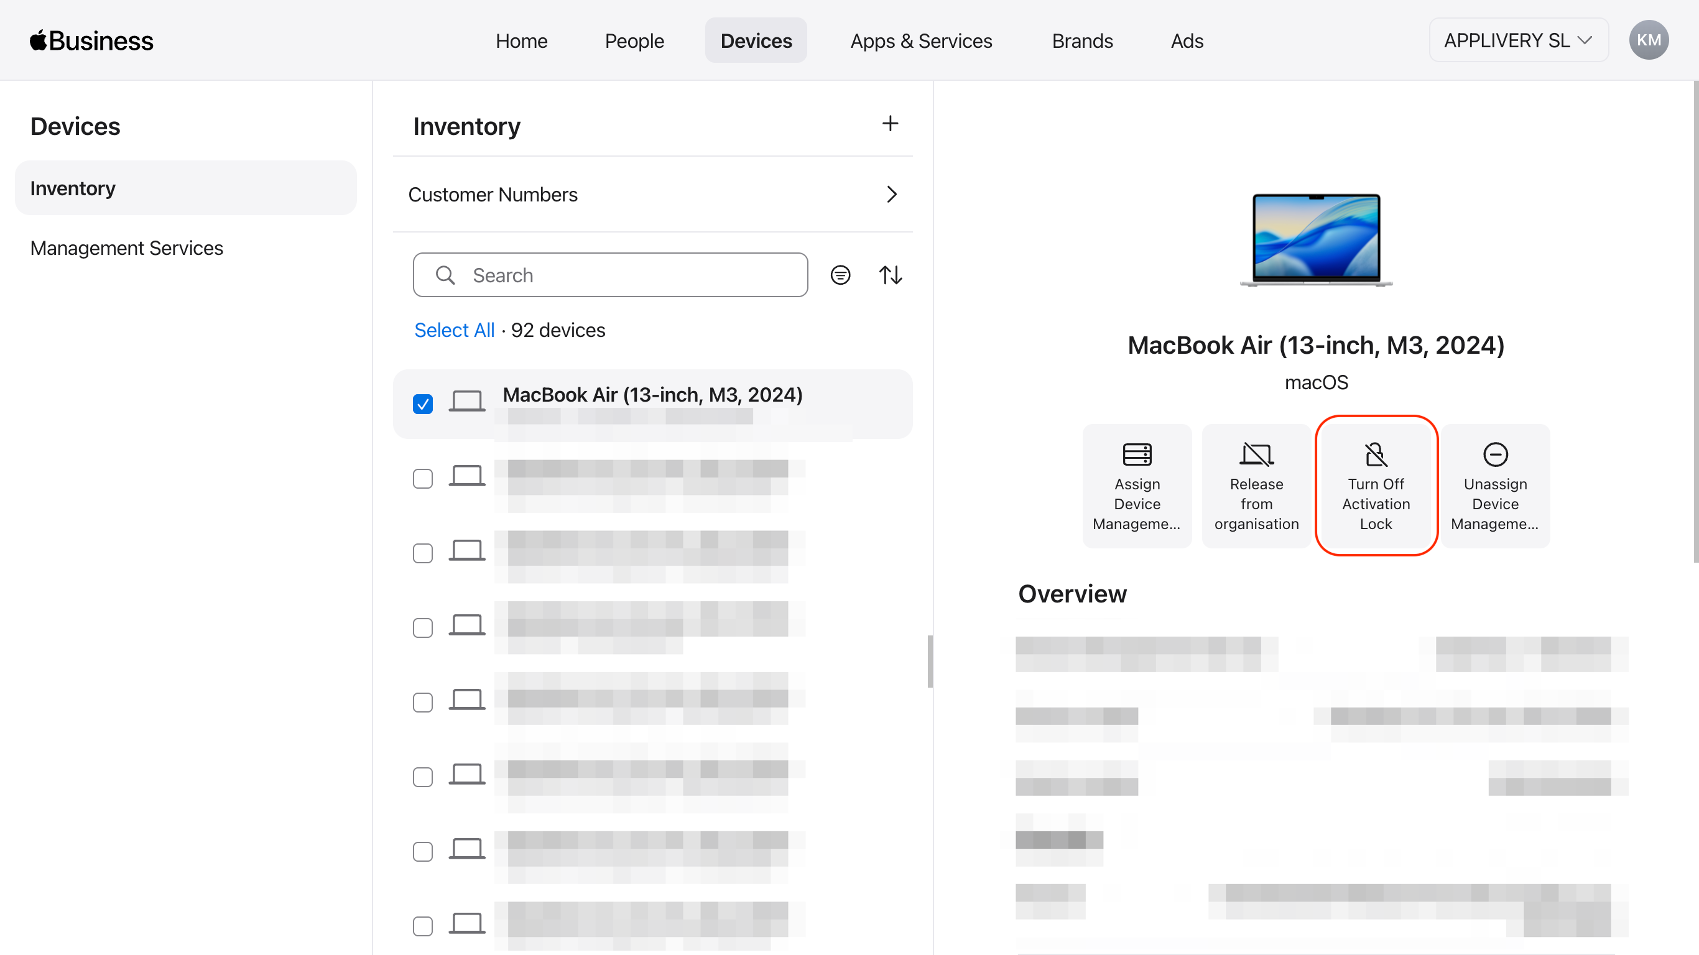Open the KM account avatar menu

1648,40
